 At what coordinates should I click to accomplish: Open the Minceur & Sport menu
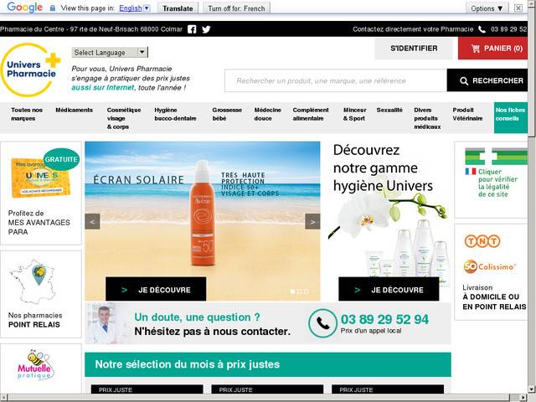point(354,114)
